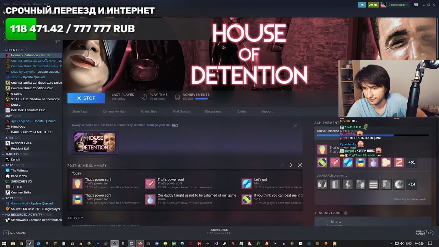Screen dimensions: 439x247
Task: Open the Find Groups tab
Action: (x=181, y=111)
